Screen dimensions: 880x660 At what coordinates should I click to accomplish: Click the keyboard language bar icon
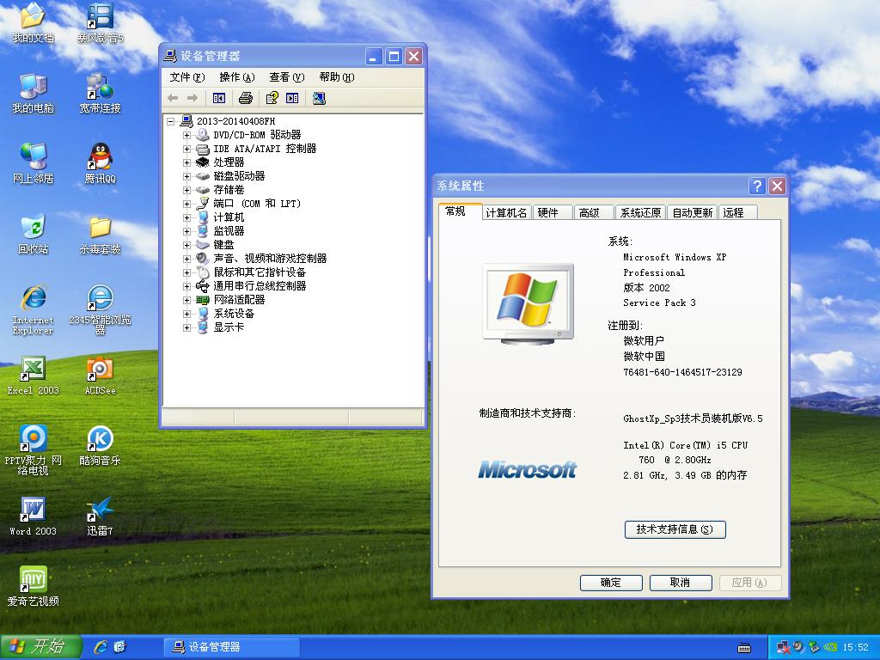(744, 648)
